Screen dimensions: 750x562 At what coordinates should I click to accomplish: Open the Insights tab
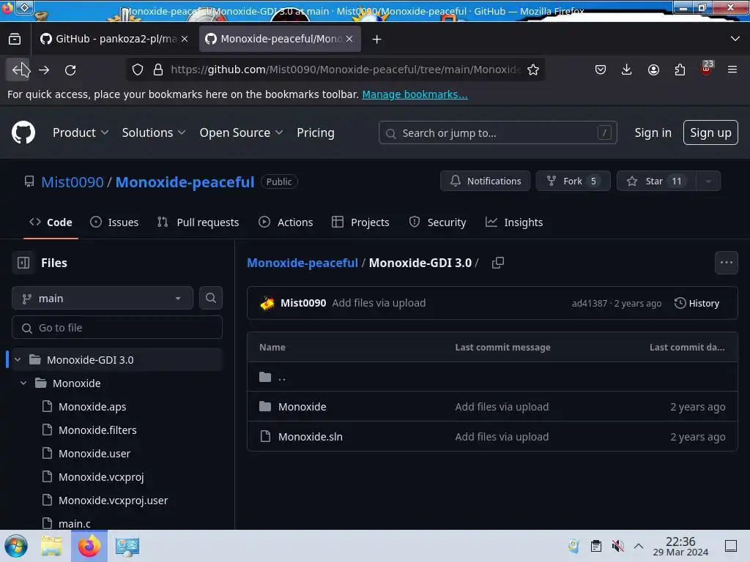point(514,222)
